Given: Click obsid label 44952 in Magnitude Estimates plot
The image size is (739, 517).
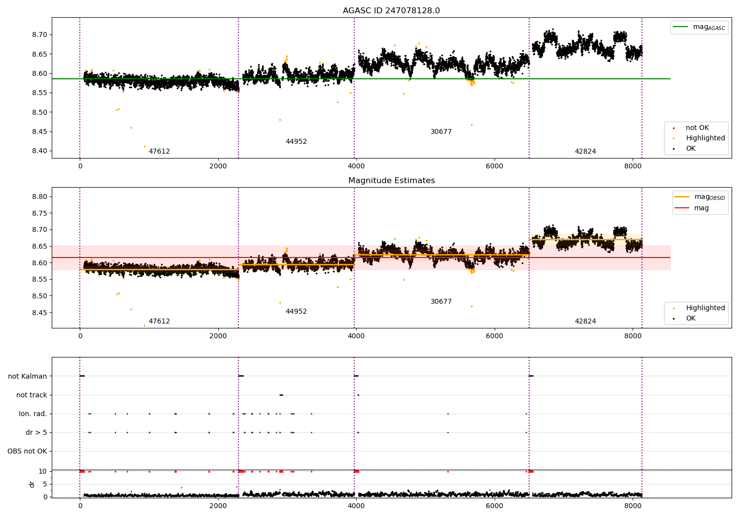Looking at the screenshot, I should click(296, 312).
